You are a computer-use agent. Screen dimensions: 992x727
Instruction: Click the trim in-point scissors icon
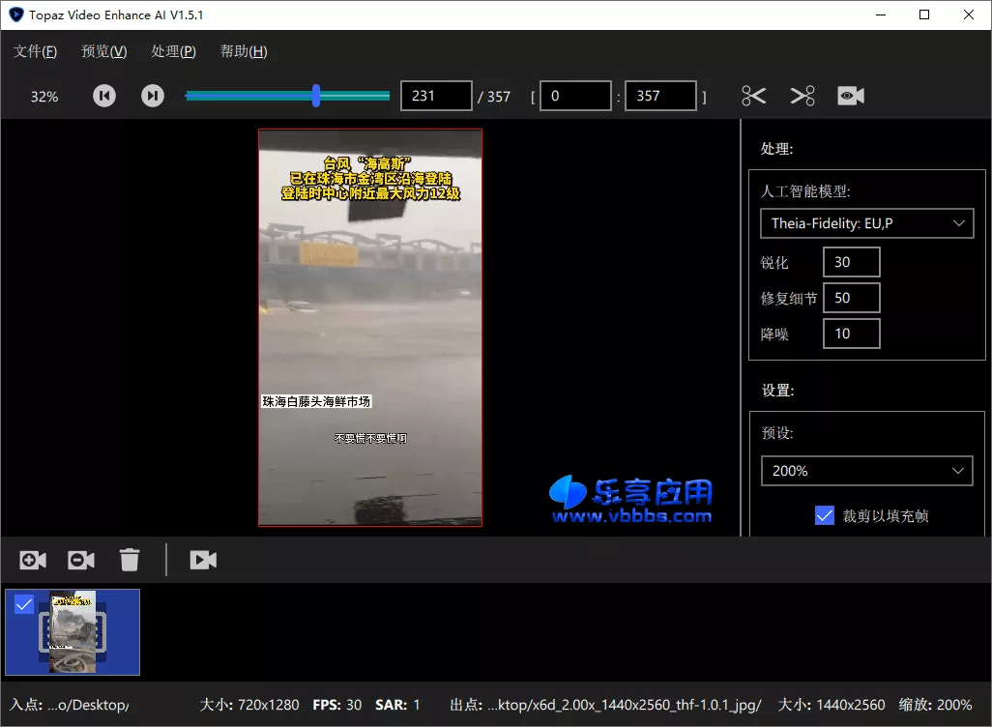coord(753,96)
